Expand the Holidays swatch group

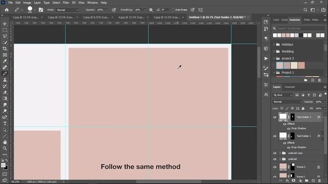(274, 44)
